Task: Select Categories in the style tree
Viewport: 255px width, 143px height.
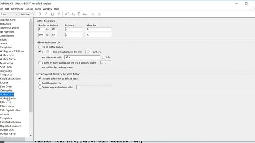Action: point(6,91)
